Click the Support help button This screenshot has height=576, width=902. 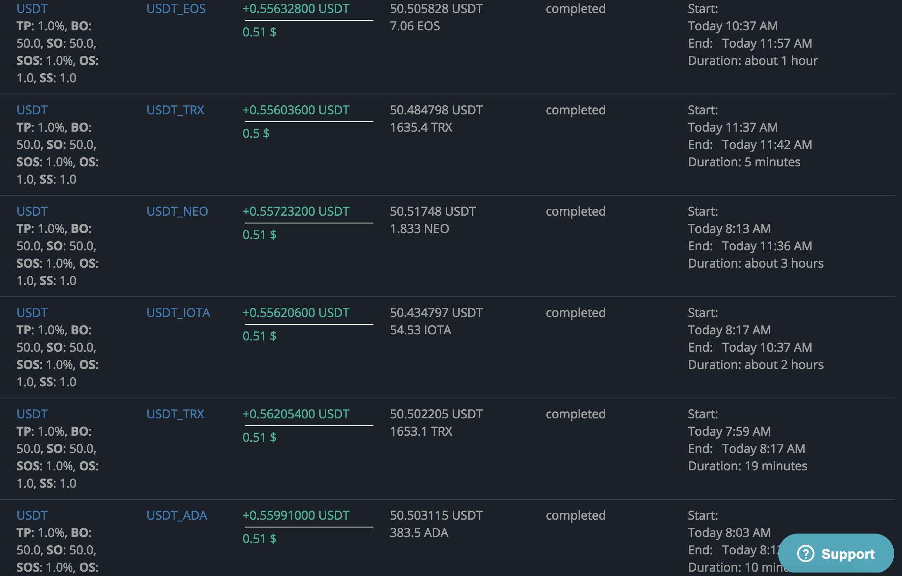click(836, 553)
